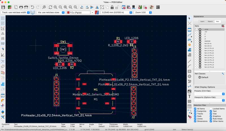226x131 pixels.
Task: Open the Presets (Ctrl+Tab) dropdown
Action: 209,94
